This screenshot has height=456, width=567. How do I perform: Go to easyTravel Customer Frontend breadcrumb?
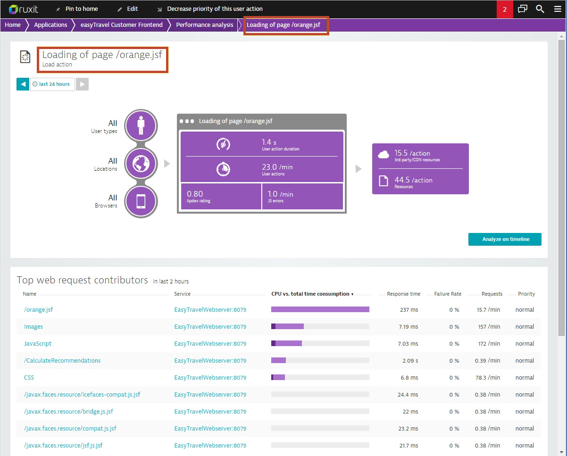coord(122,25)
